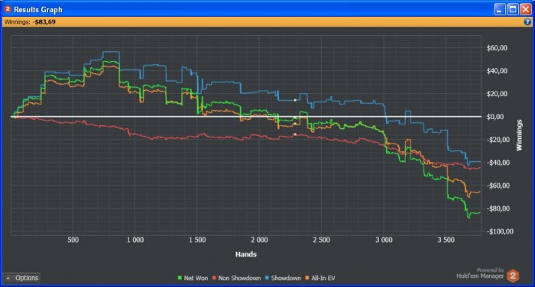Screen dimensions: 535x287
Task: Click the blue Showdown color square
Action: click(267, 278)
